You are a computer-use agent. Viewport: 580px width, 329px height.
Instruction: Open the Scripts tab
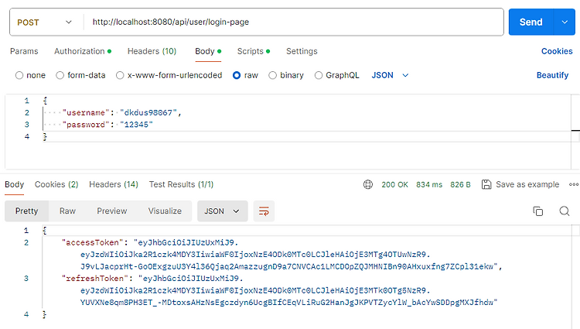tap(254, 51)
